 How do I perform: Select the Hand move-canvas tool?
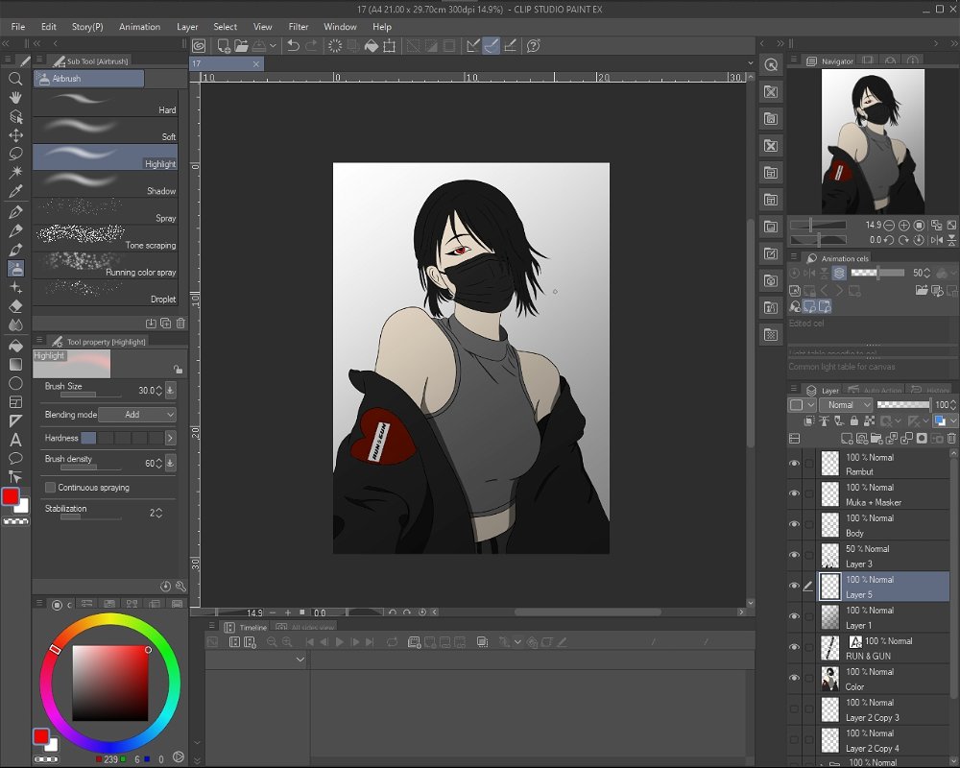tap(15, 97)
